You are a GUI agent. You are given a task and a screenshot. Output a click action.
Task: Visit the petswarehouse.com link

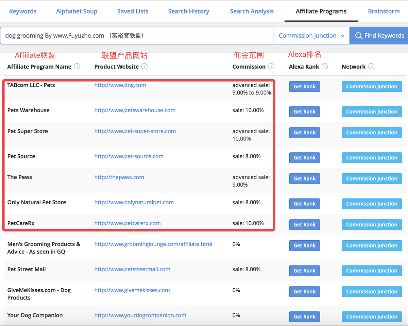click(x=135, y=110)
